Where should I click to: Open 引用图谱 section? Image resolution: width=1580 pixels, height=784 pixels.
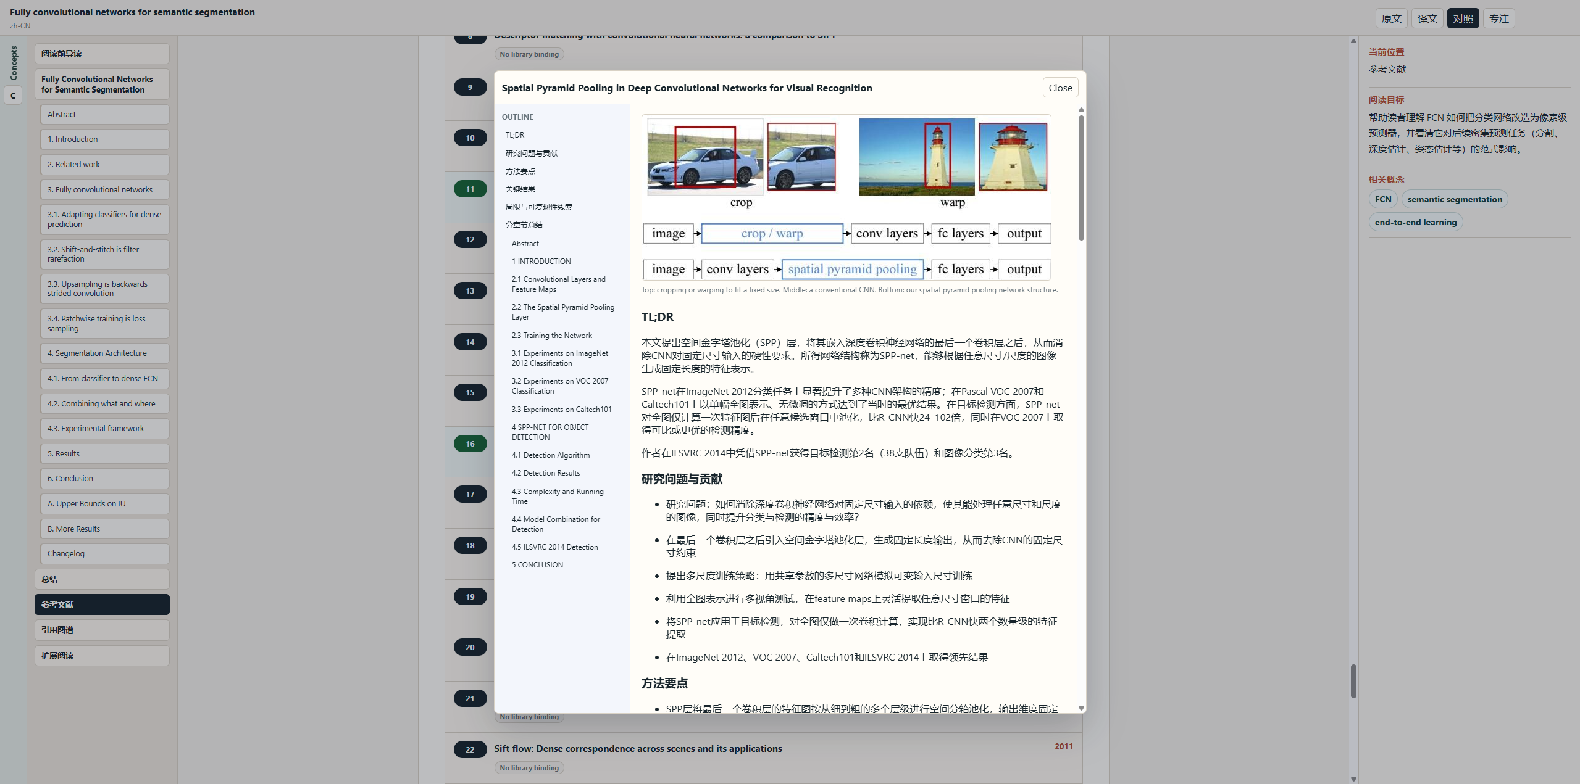[102, 630]
